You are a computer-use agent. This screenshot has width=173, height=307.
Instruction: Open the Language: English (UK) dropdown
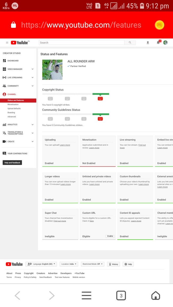coord(41,264)
